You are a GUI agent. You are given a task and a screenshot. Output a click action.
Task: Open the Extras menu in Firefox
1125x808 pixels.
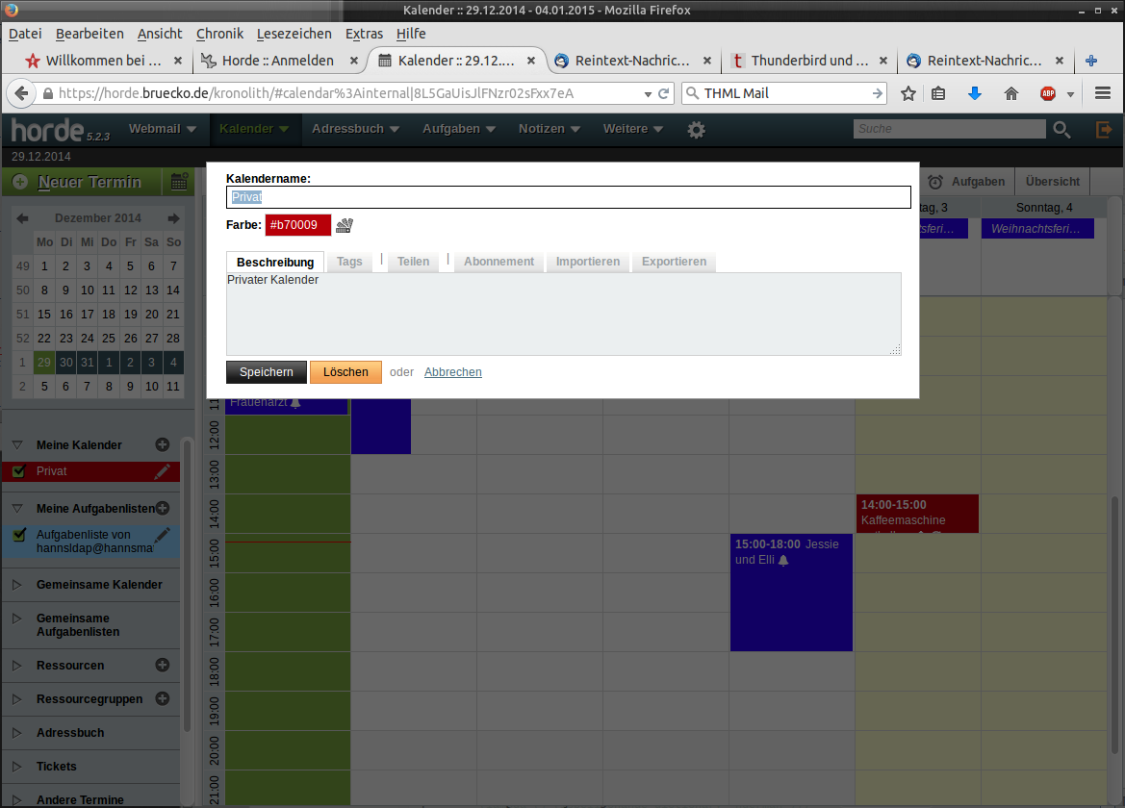364,33
